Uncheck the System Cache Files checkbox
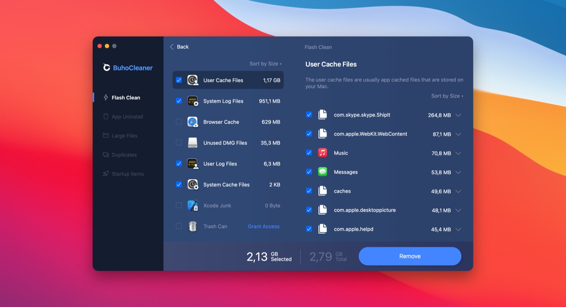 [179, 184]
